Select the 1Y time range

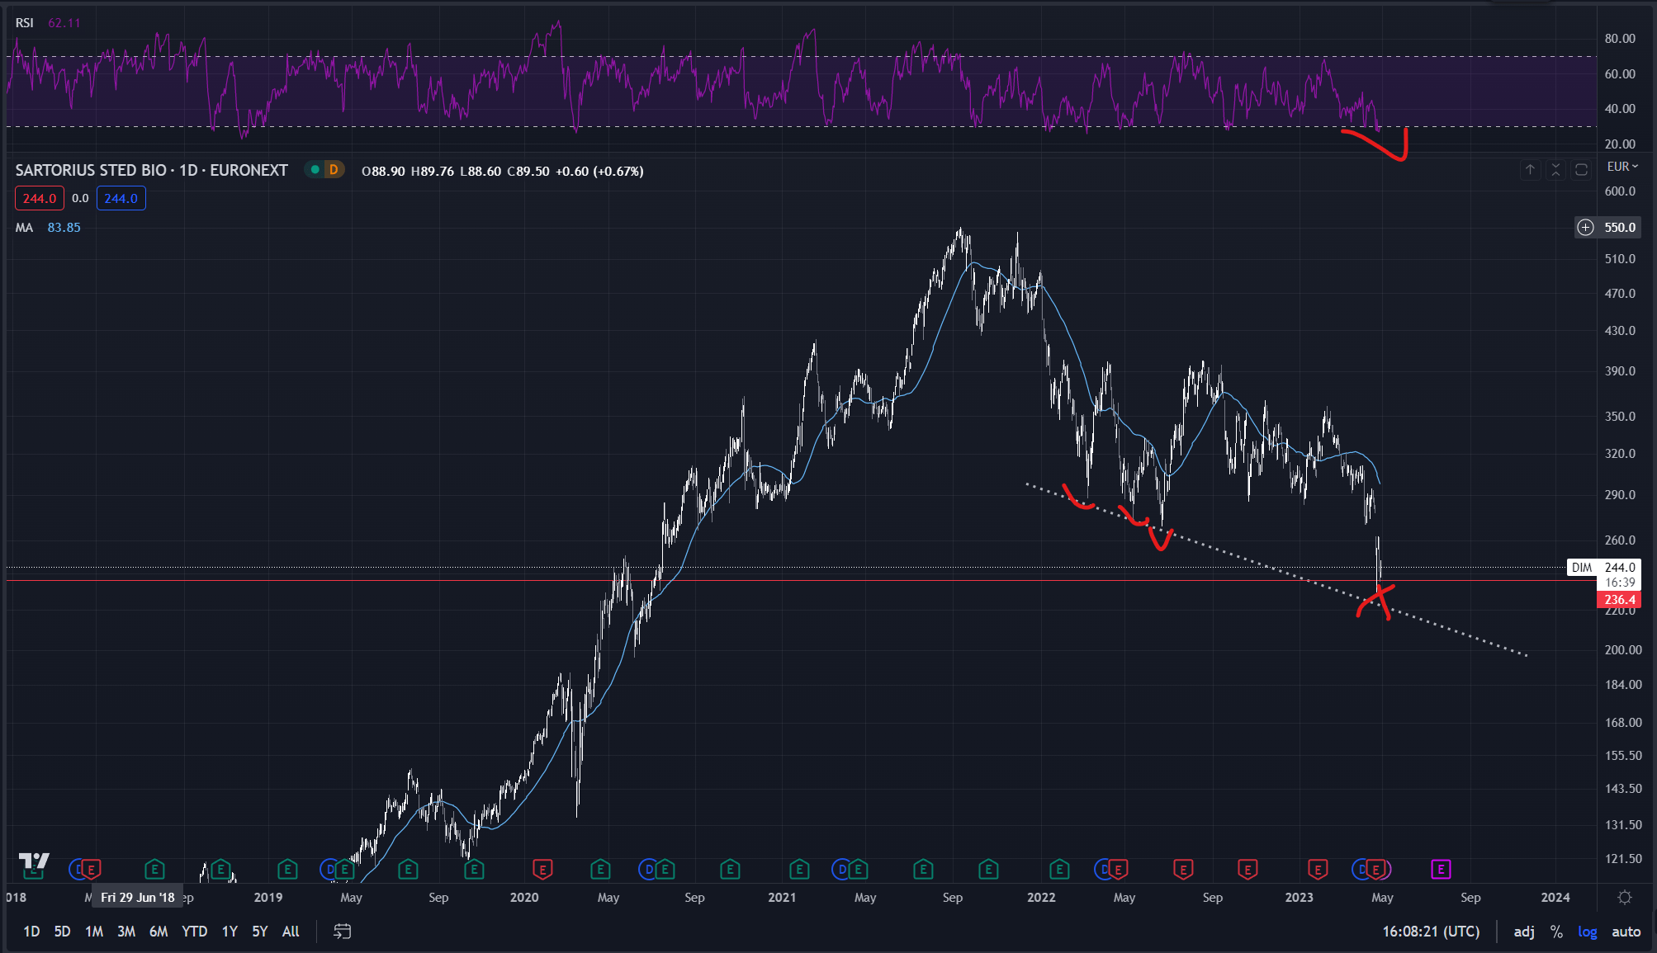(230, 932)
